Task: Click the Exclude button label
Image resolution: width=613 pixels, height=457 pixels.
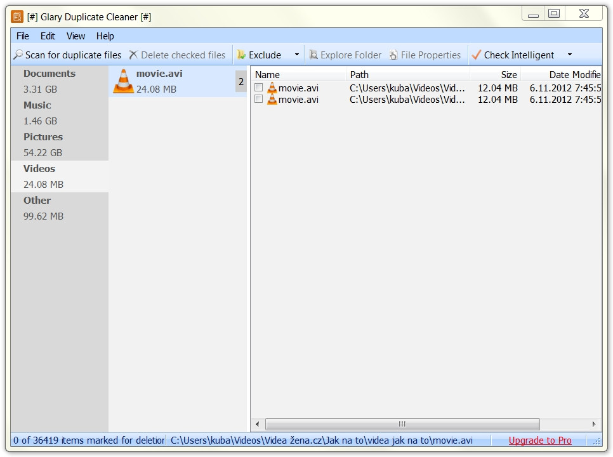Action: click(265, 55)
